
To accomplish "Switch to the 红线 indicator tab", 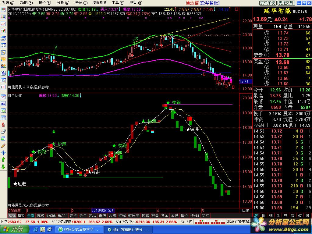I will point(122,216).
